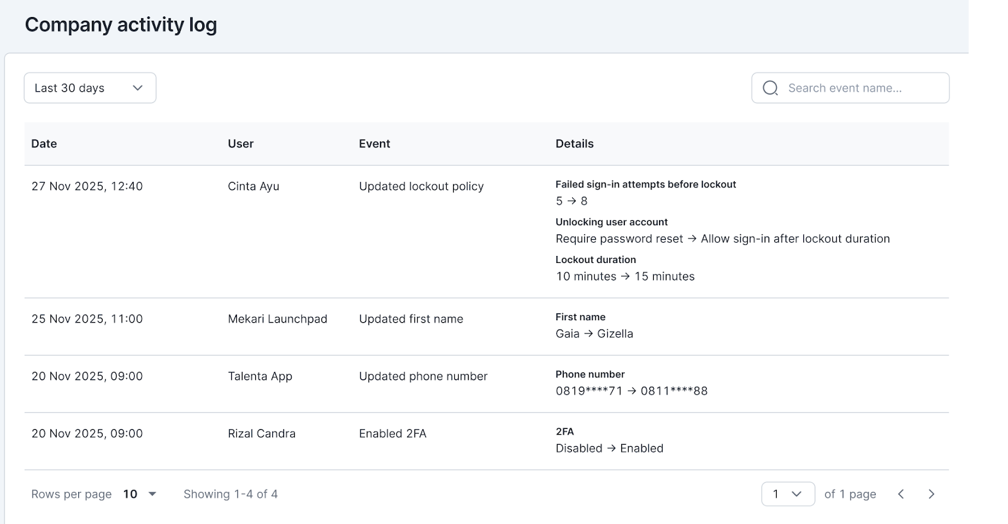
Task: Go to the next page arrow
Action: pos(931,494)
